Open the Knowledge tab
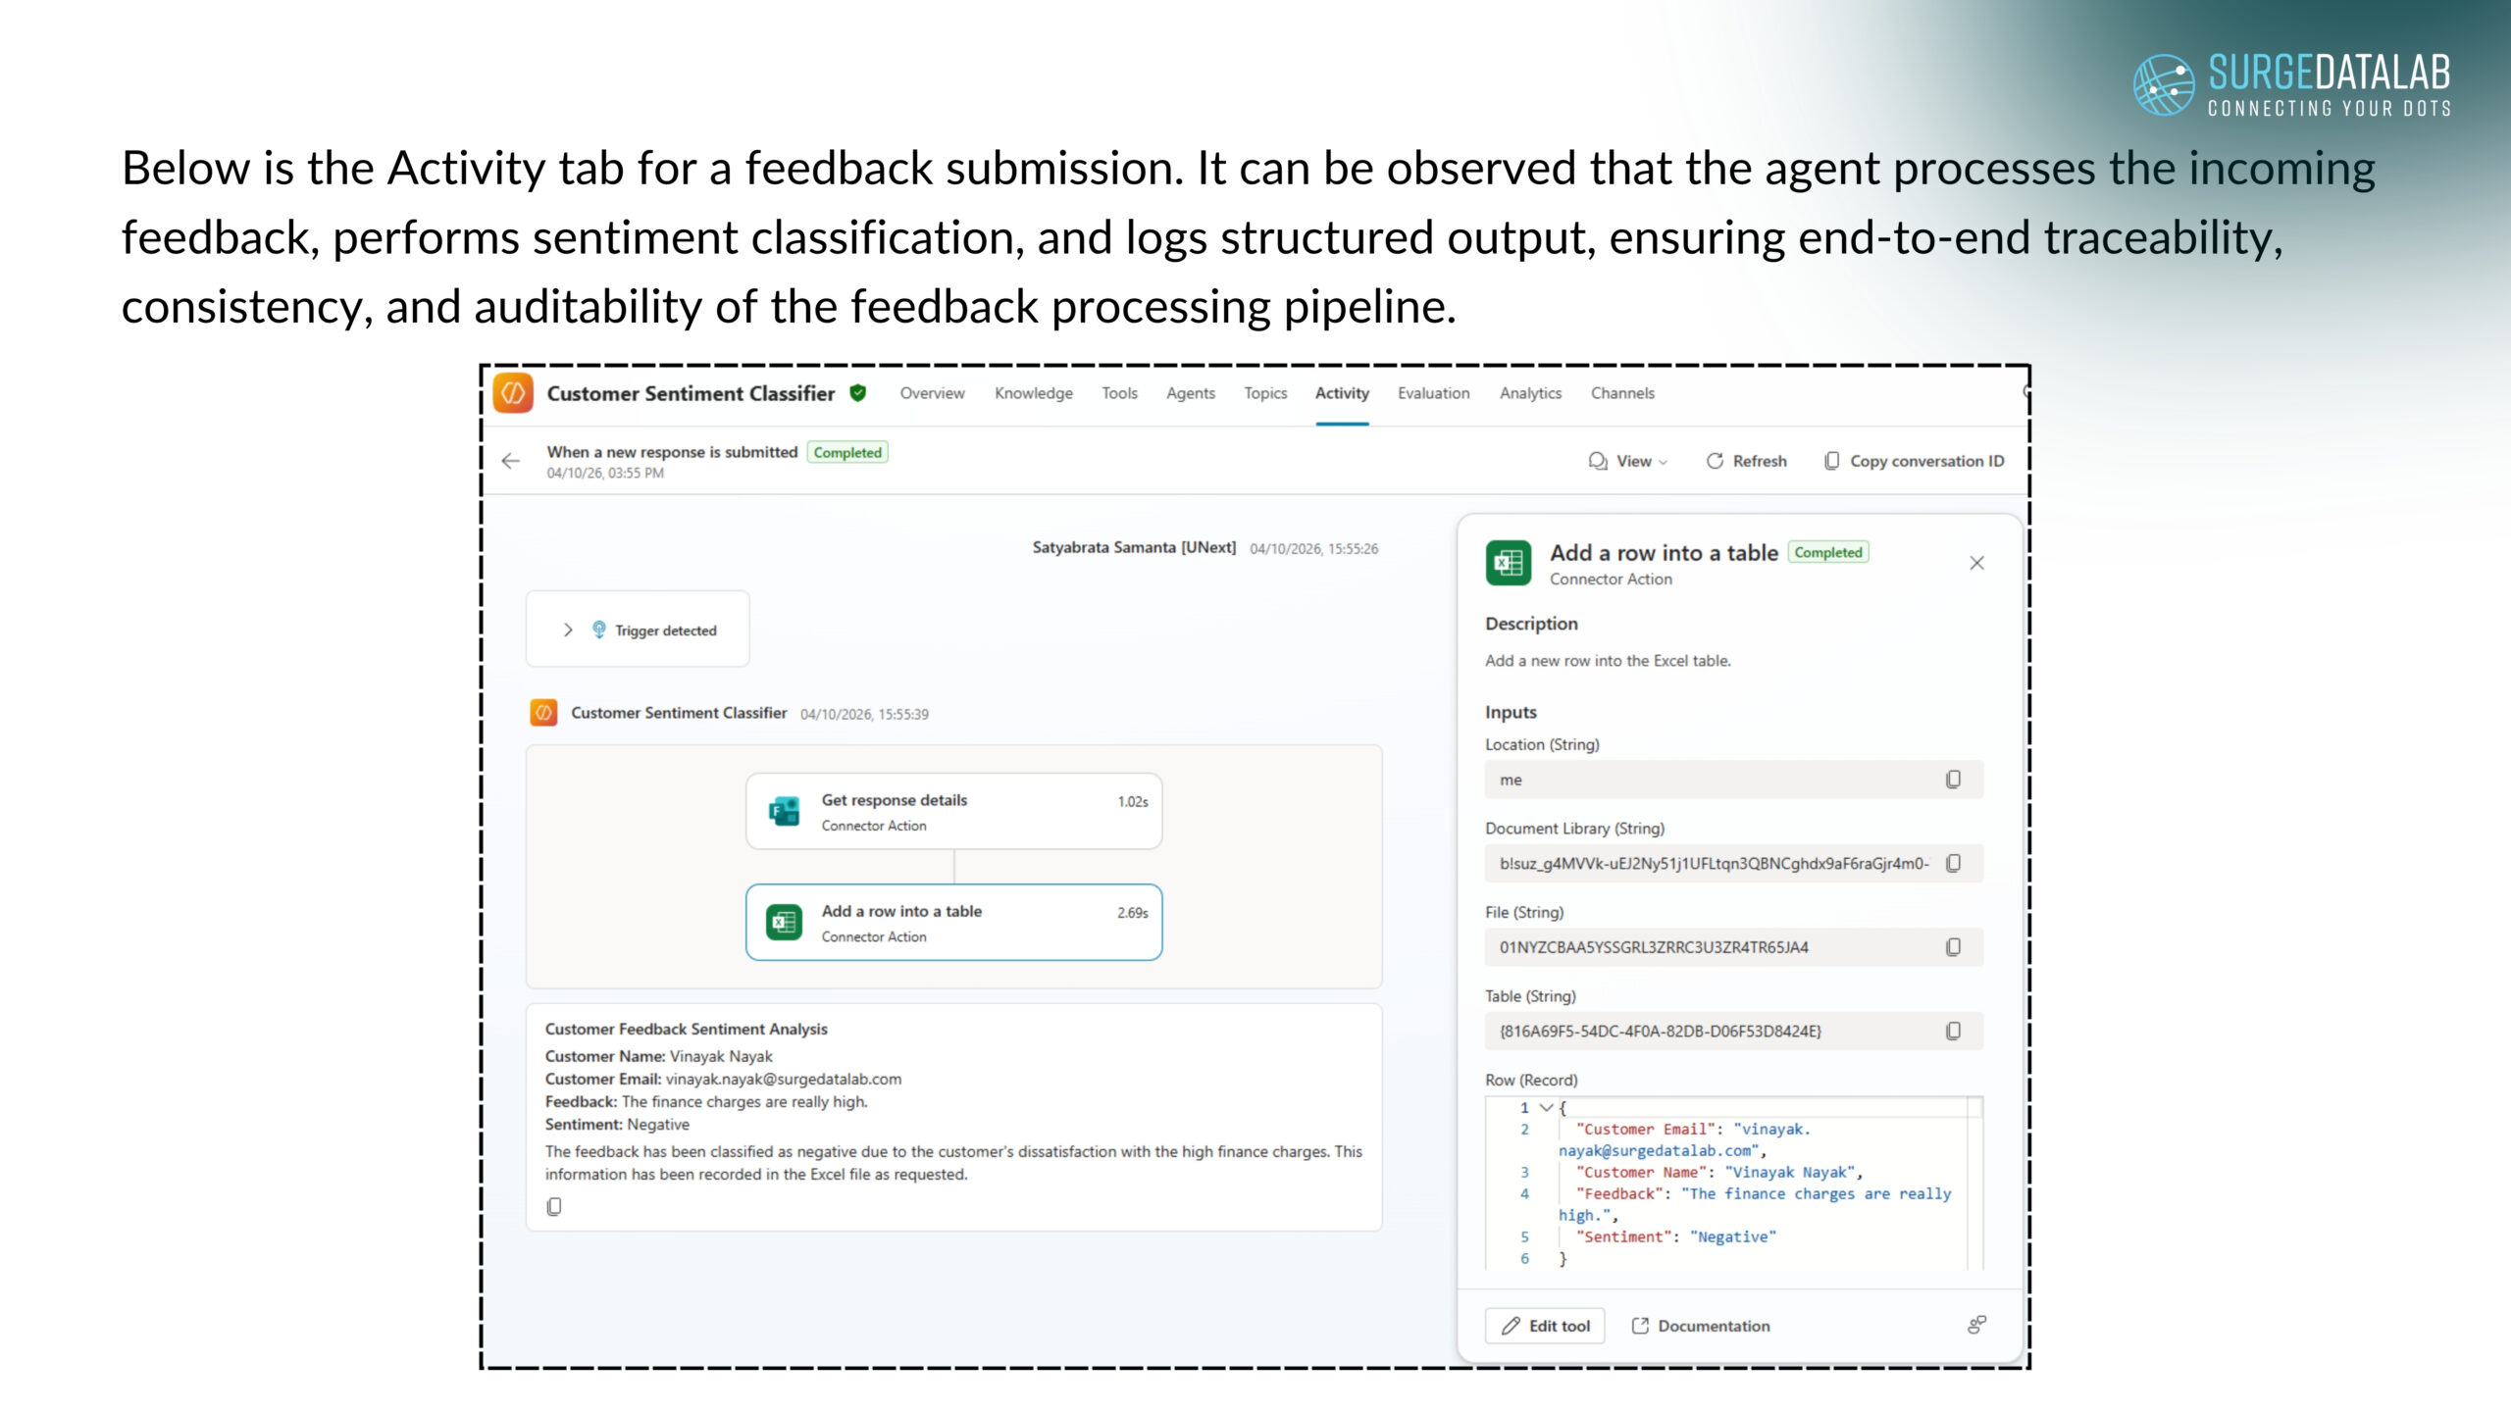The width and height of the screenshot is (2511, 1412). 1033,393
